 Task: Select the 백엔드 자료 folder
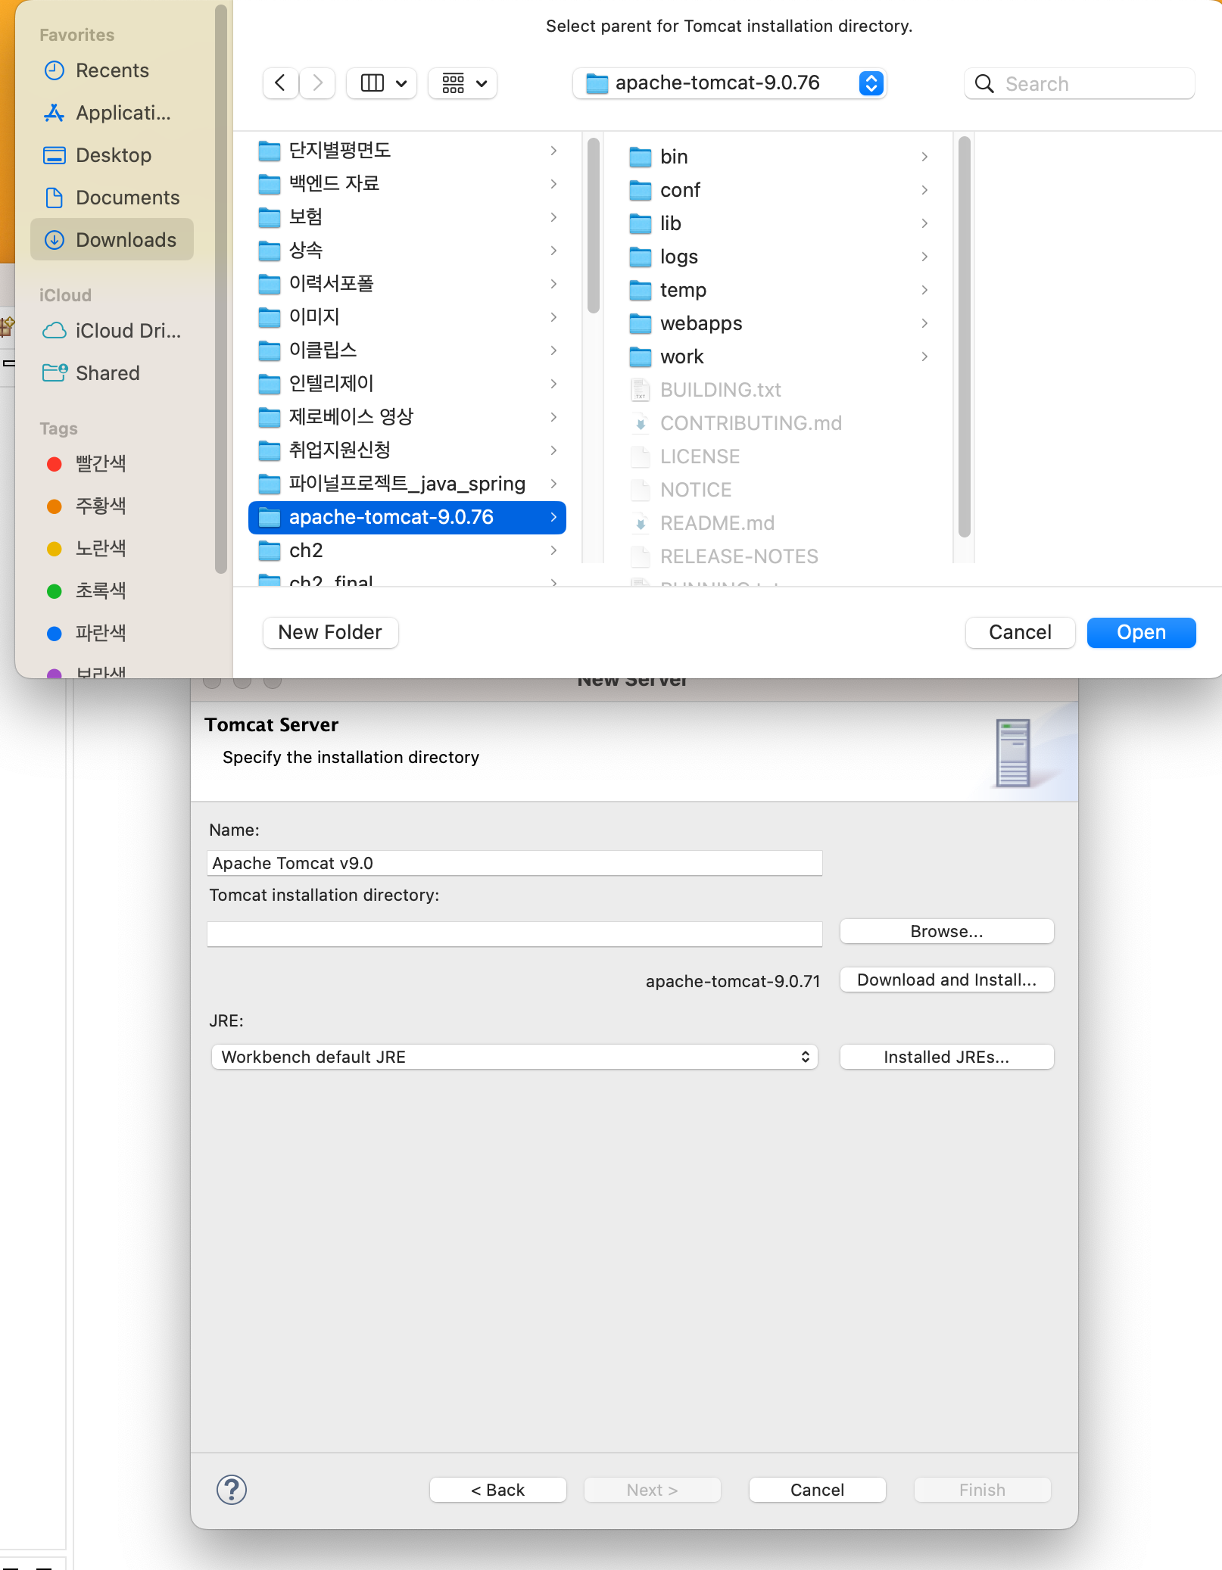(x=407, y=184)
